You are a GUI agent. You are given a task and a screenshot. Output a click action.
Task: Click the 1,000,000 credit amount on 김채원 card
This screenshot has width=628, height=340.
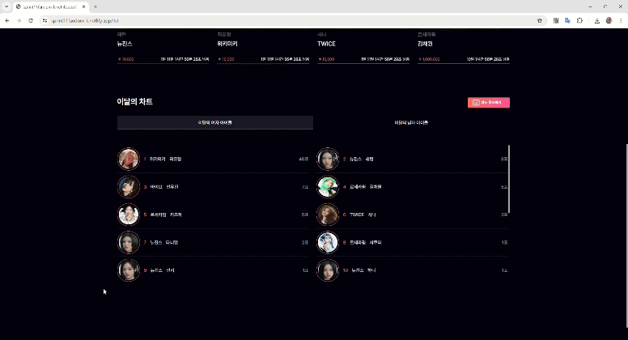click(431, 59)
